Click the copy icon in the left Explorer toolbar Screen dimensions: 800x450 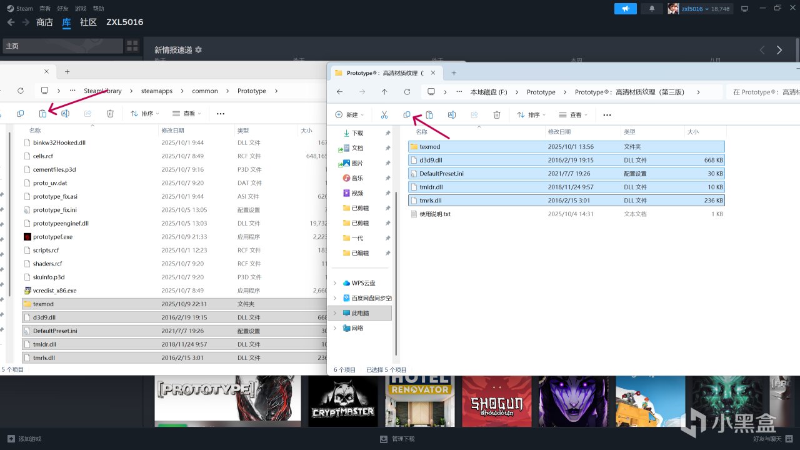click(20, 114)
